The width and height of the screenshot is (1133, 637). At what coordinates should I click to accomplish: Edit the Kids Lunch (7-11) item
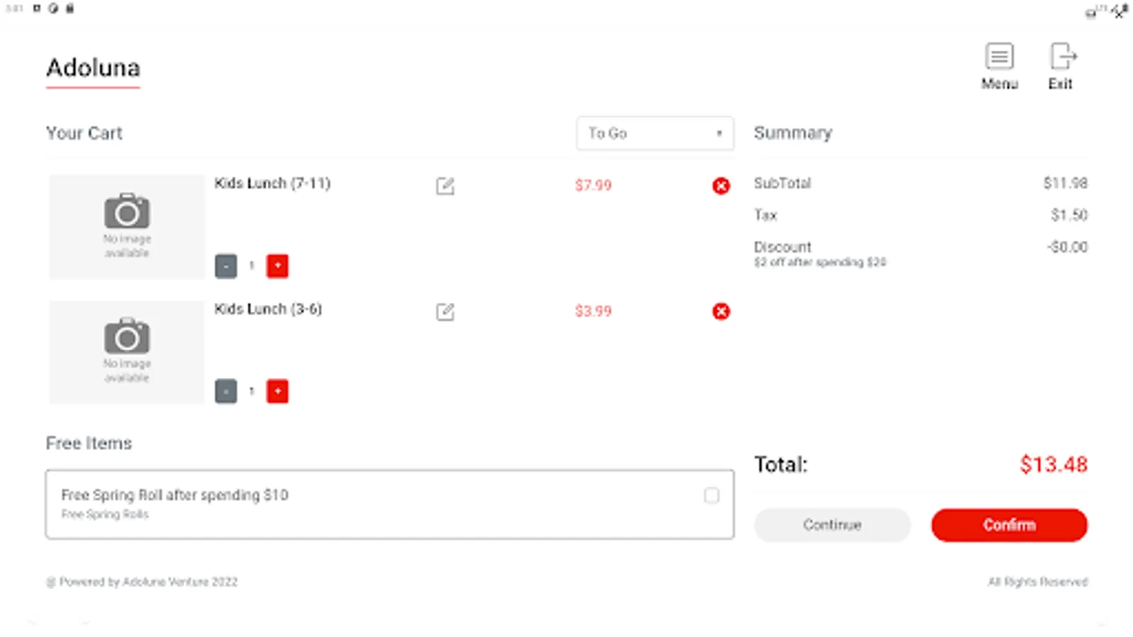pyautogui.click(x=445, y=186)
